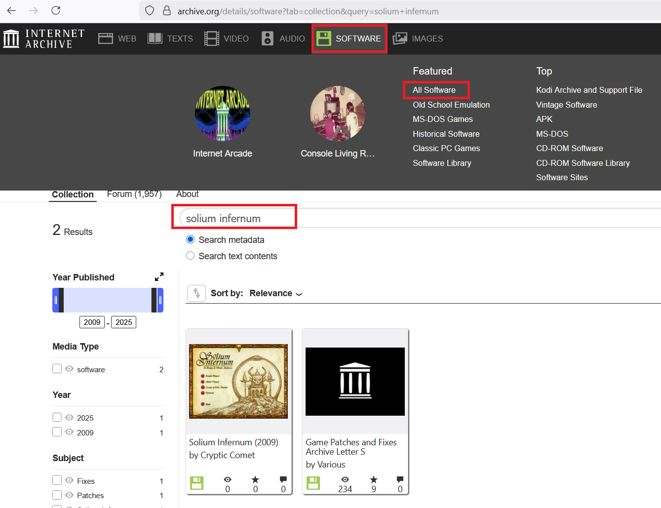The image size is (661, 508).
Task: Reload the page with the refresh icon
Action: (x=56, y=10)
